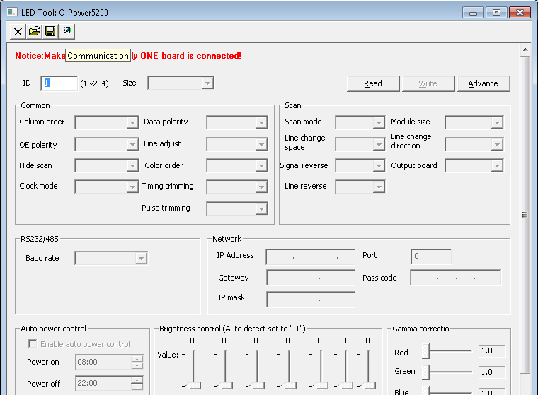Open the Timing trimming dropdown
Screen dimensions: 538x395
point(237,187)
